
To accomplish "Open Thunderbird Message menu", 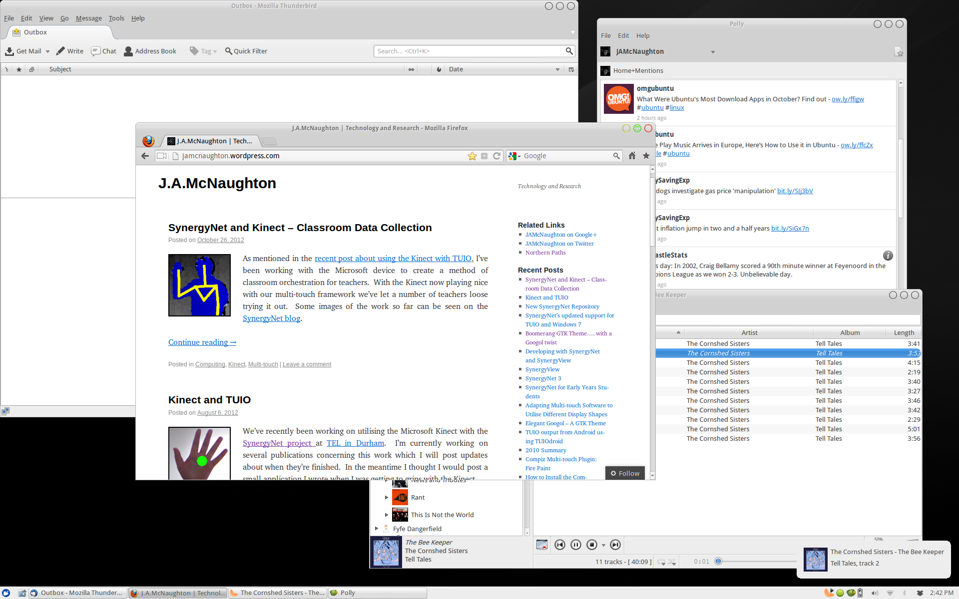I will pos(88,18).
